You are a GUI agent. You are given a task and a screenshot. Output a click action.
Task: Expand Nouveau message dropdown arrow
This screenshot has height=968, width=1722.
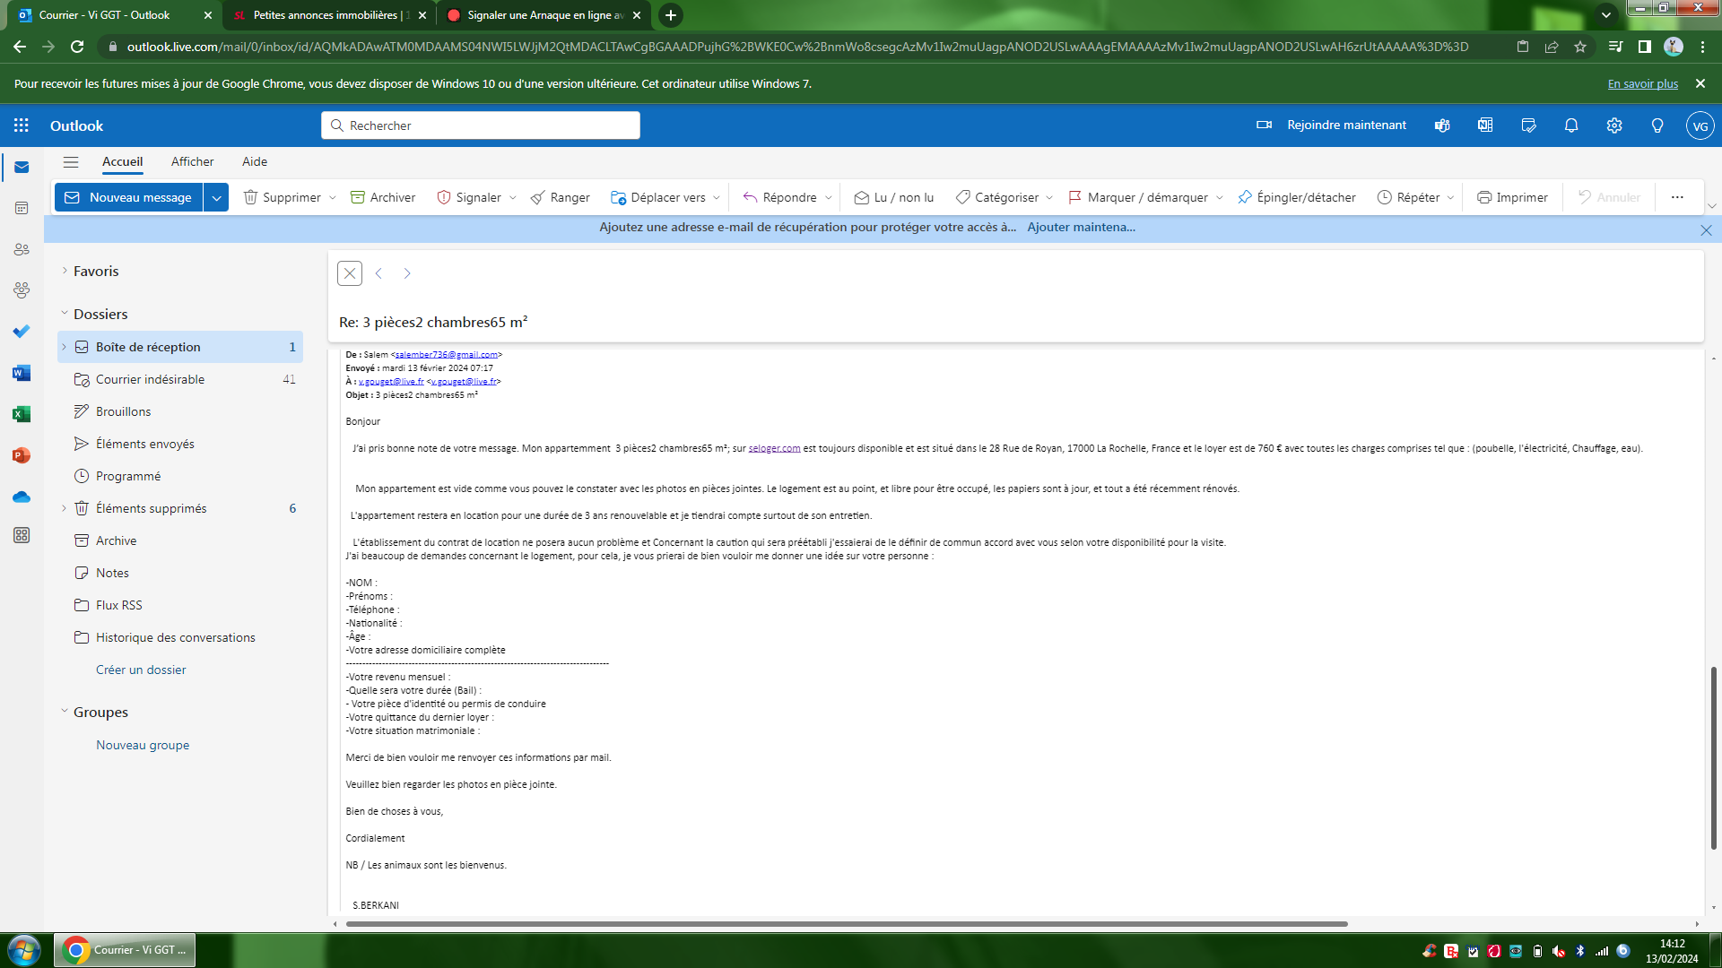[x=216, y=197]
